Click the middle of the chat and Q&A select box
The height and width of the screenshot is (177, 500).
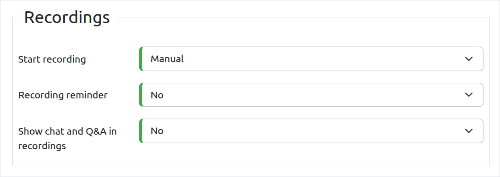(x=311, y=131)
